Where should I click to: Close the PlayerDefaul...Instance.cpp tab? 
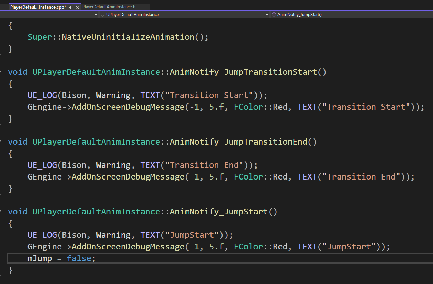(77, 7)
